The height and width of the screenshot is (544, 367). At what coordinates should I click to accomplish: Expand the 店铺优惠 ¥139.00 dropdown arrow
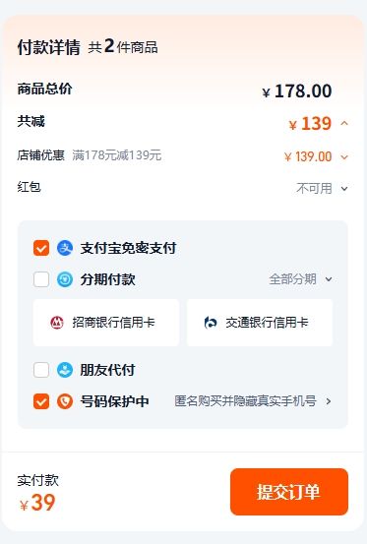pyautogui.click(x=344, y=157)
